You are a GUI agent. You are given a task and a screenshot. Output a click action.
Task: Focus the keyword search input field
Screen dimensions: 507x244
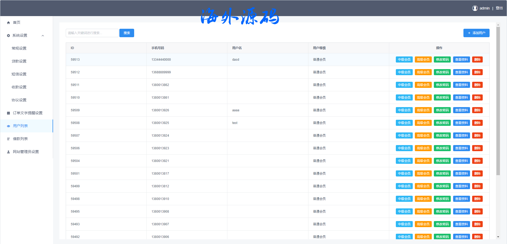(x=92, y=33)
